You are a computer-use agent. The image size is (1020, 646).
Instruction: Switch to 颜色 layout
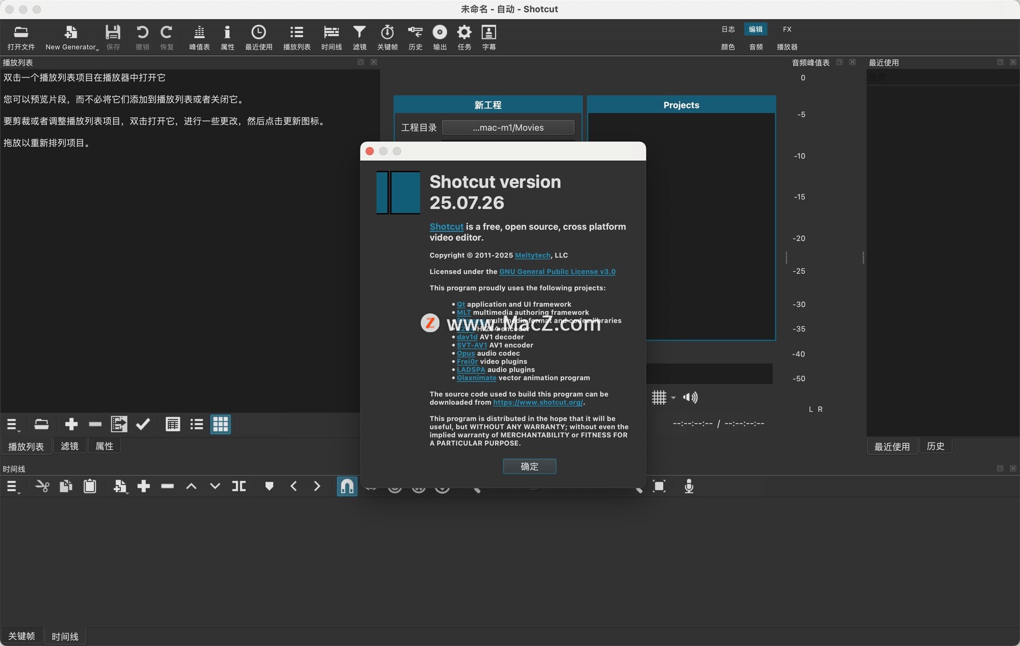[x=728, y=47]
